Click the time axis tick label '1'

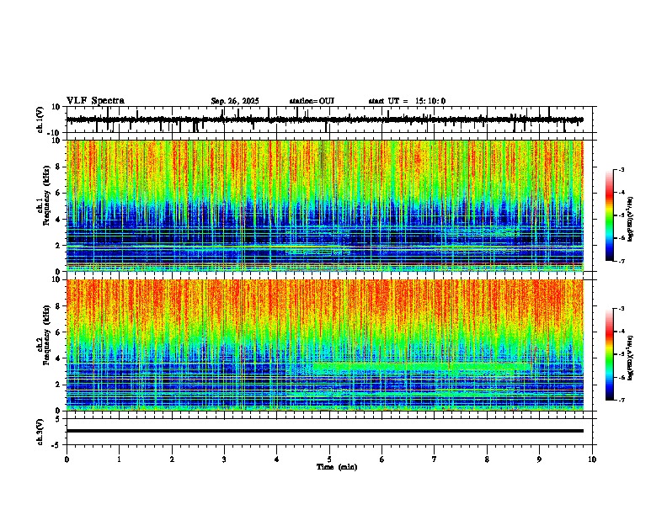coord(119,459)
